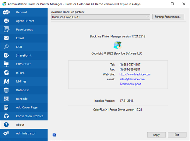190x141 pixels.
Task: Open the Database tab
Action: tap(24, 90)
